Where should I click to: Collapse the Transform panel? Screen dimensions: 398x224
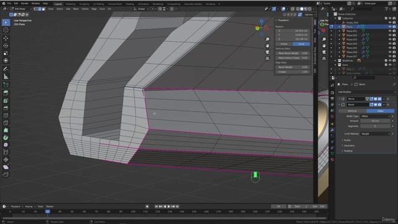click(x=282, y=21)
